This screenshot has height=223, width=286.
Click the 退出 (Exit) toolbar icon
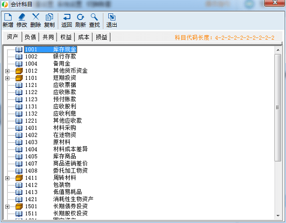click(x=112, y=20)
